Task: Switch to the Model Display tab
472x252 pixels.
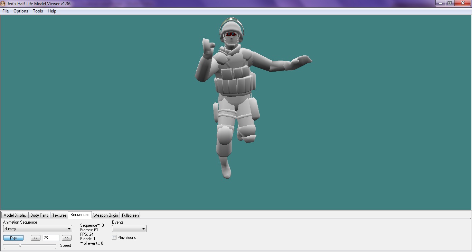Action: 15,215
